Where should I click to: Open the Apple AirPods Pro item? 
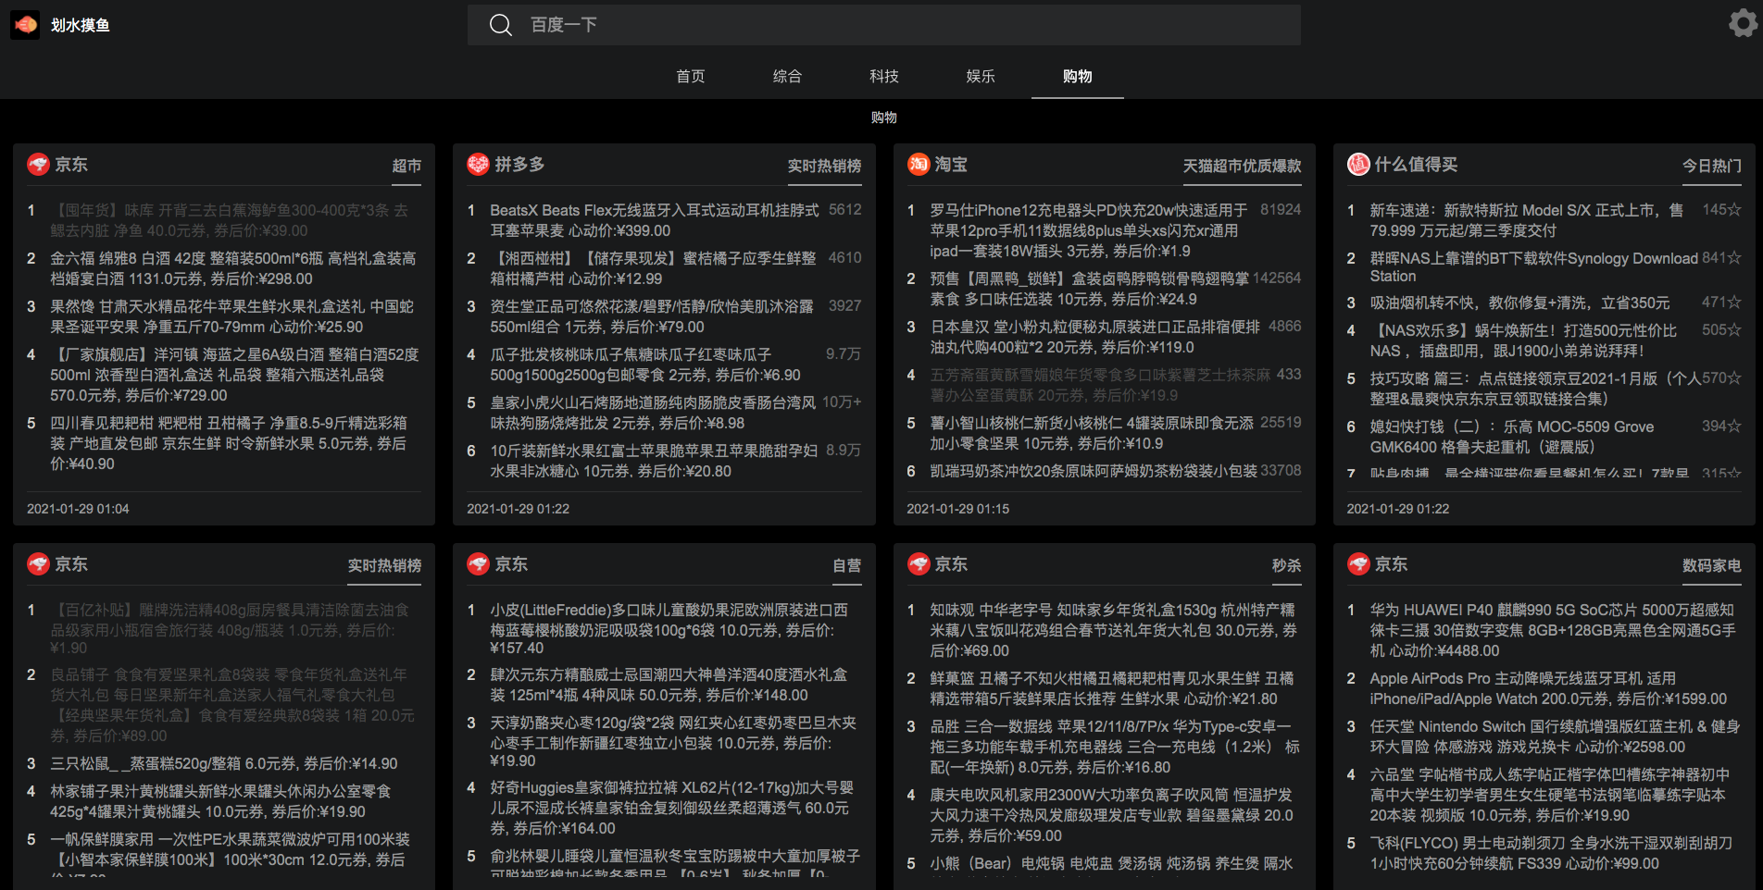1548,688
